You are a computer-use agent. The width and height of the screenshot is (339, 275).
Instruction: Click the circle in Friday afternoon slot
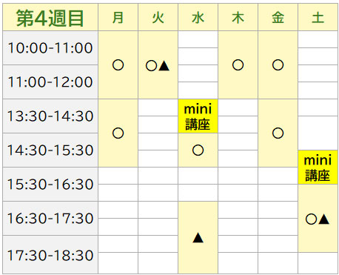[x=278, y=133]
